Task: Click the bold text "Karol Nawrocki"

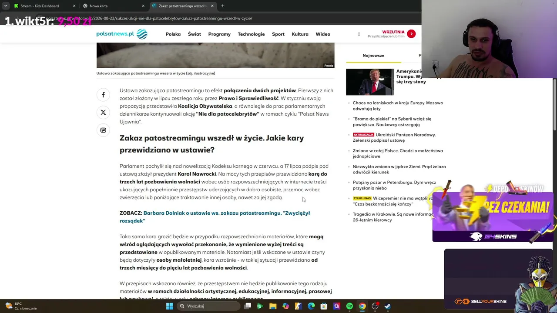Action: [197, 174]
